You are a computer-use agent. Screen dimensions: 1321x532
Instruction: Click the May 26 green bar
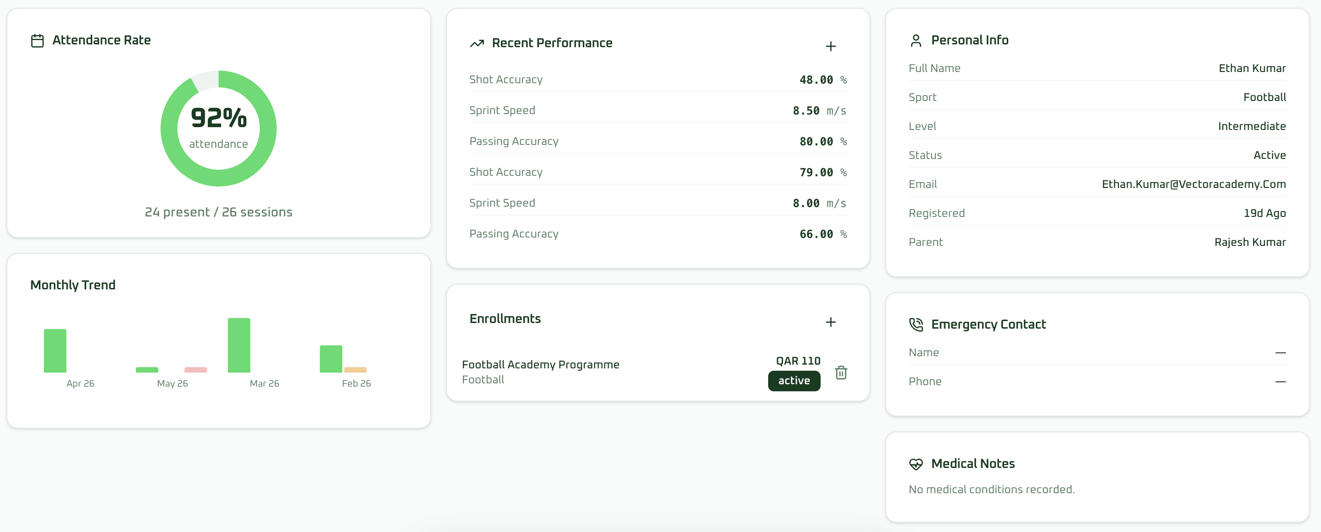pos(147,370)
